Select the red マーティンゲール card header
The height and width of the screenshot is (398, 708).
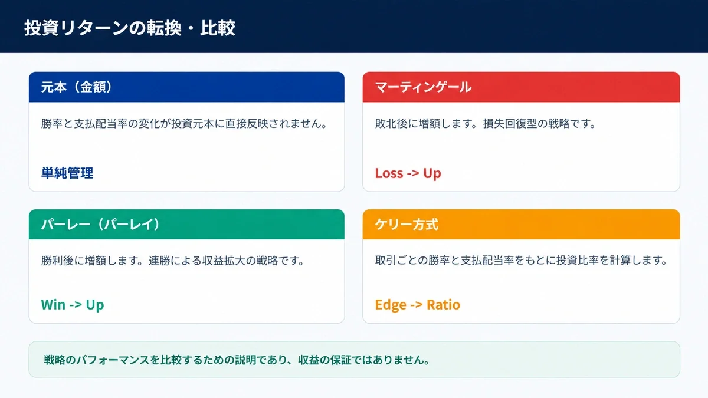[x=521, y=87]
